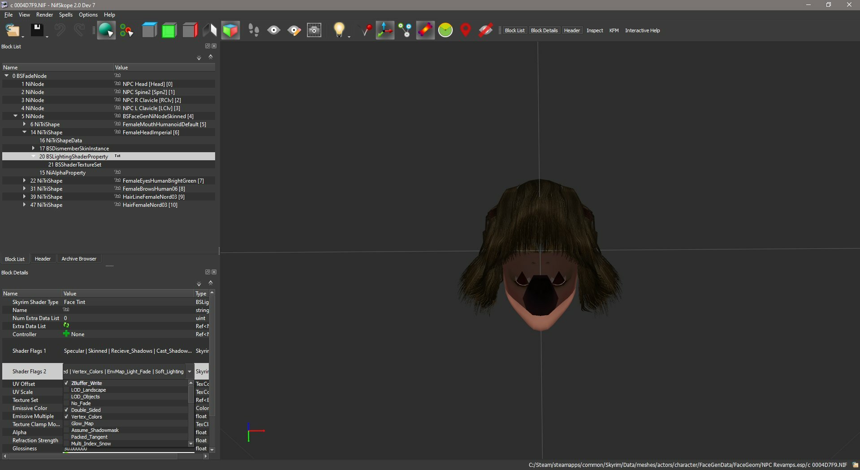This screenshot has height=470, width=860.
Task: Click the Load file folder icon
Action: pos(12,30)
